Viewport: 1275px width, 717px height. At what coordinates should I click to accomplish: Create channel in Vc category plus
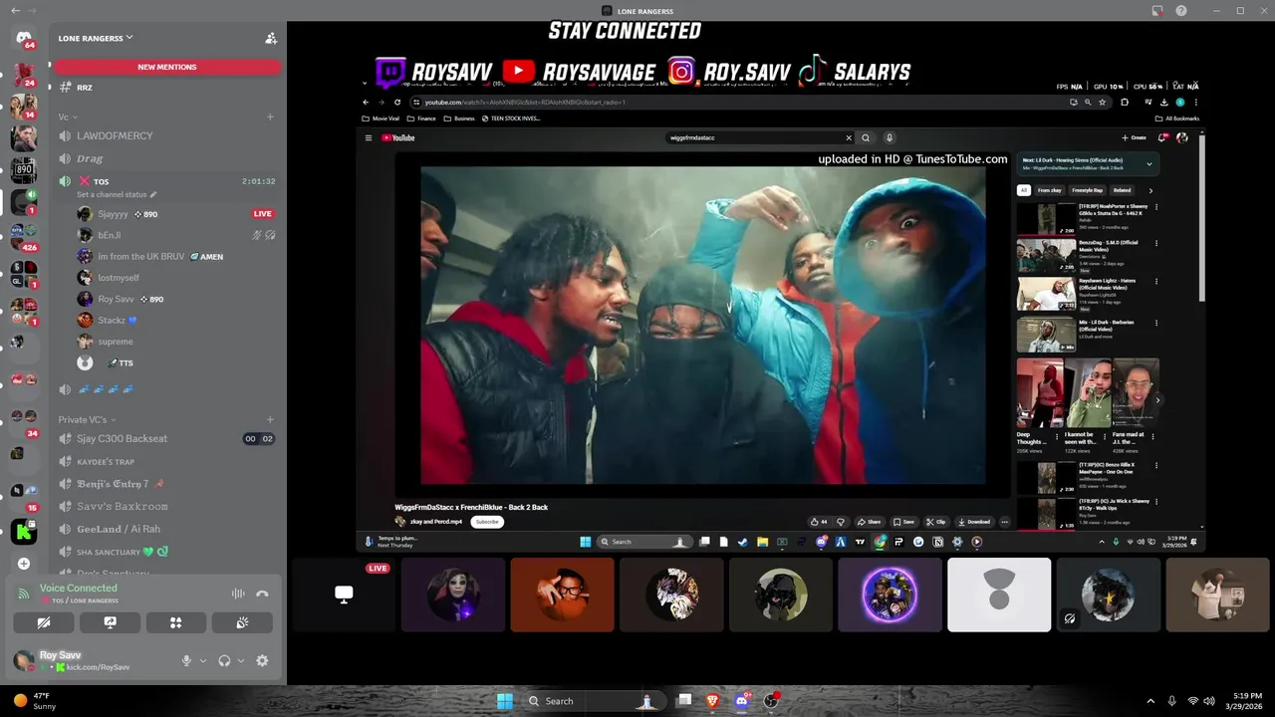click(270, 117)
